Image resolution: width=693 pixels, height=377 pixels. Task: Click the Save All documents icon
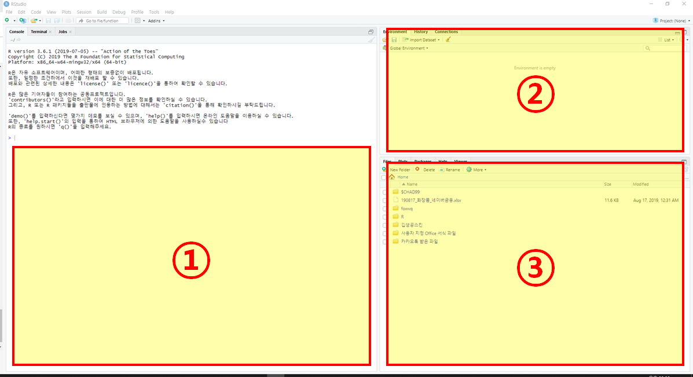(57, 20)
